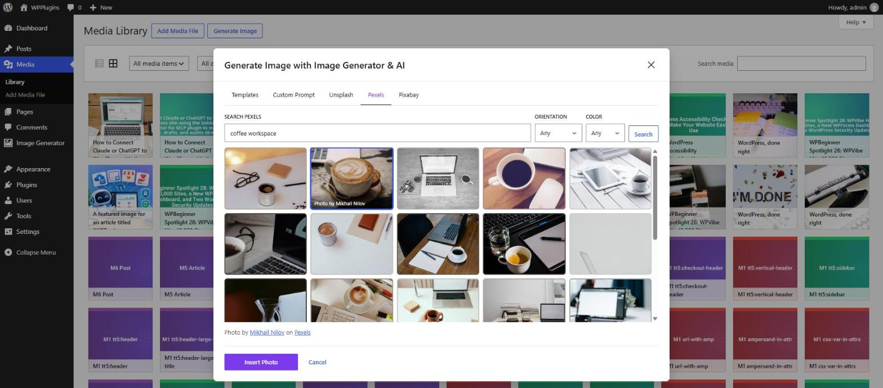The image size is (883, 388).
Task: Select the open notebook and laptop photo
Action: (x=438, y=244)
